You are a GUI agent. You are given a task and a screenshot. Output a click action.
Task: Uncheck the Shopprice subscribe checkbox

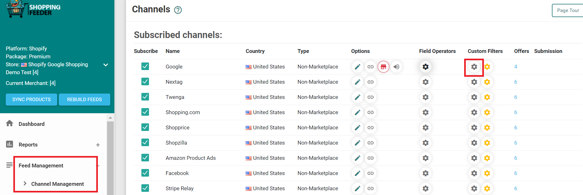coord(145,127)
